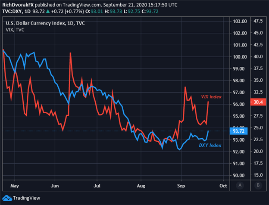
Task: Click the circular A scale button
Action: click(x=240, y=185)
